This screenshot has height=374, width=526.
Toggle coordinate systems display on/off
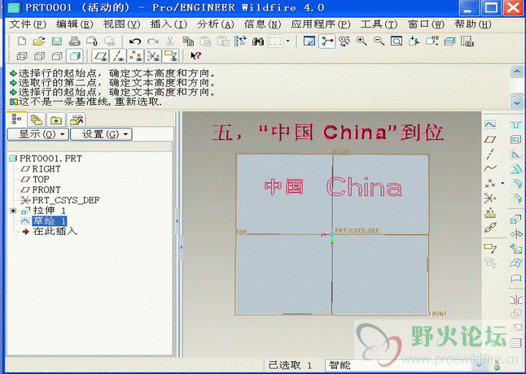click(x=153, y=55)
